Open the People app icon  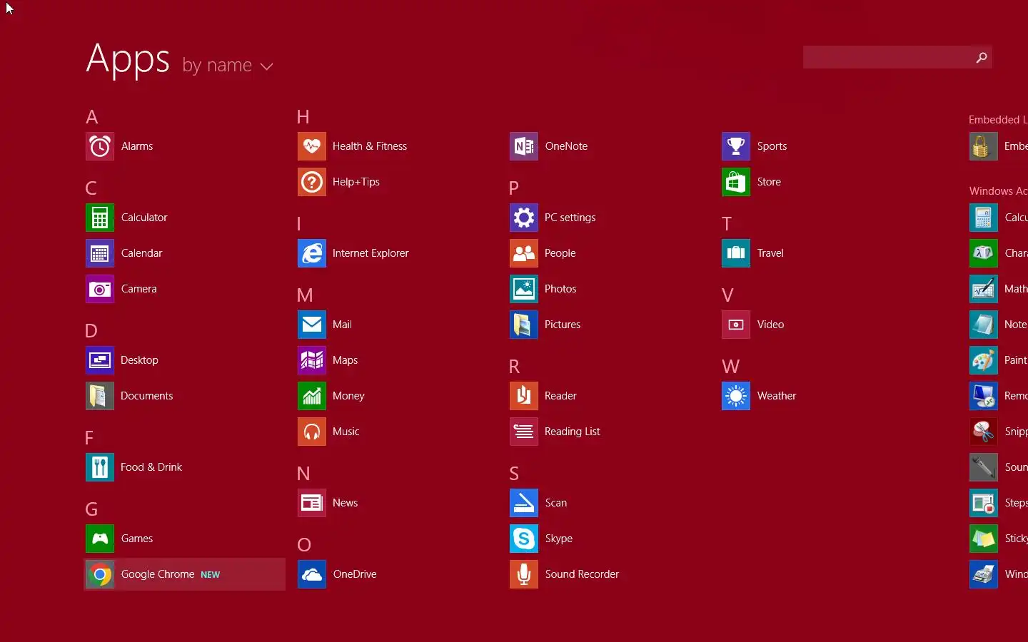(x=524, y=253)
